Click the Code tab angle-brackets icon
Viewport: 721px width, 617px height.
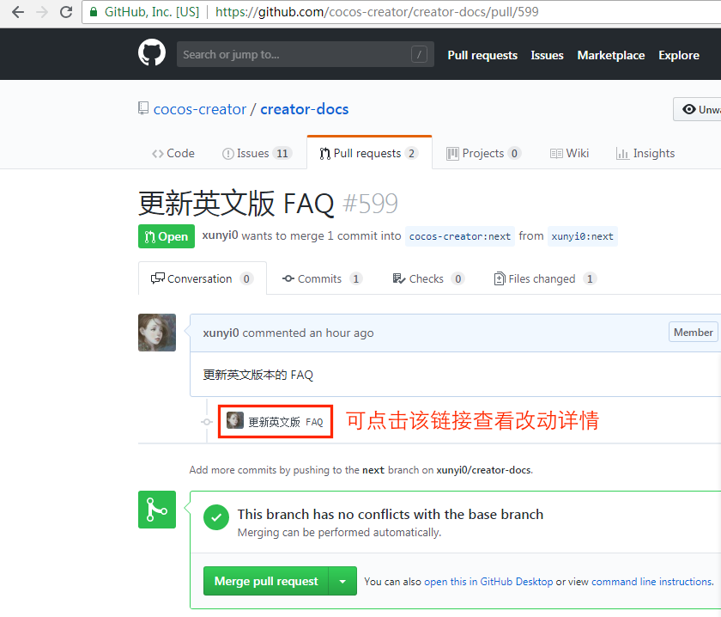(x=158, y=154)
